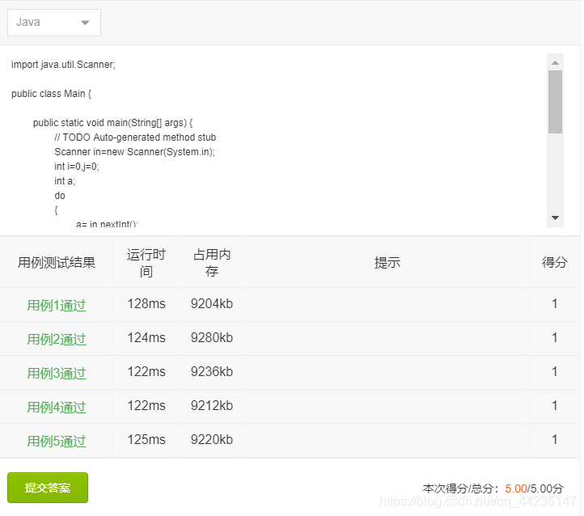Click the 9236kb memory cell
The image size is (584, 516).
pyautogui.click(x=212, y=371)
